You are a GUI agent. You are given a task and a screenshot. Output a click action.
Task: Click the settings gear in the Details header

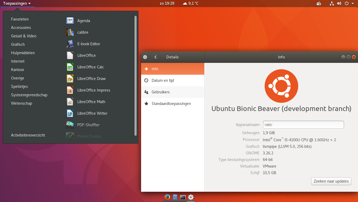coord(145,57)
